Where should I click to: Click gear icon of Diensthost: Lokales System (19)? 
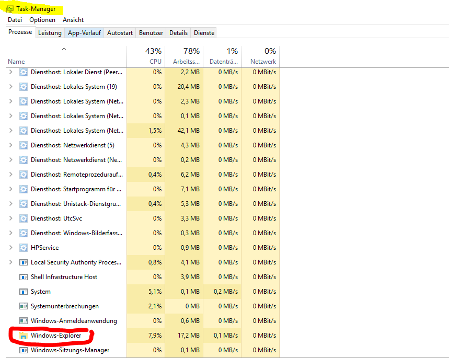click(23, 87)
